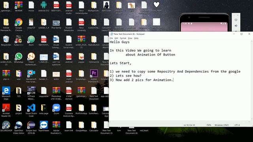Select the Apowersoft Free Screen Recorder shortcut

(x=31, y=76)
